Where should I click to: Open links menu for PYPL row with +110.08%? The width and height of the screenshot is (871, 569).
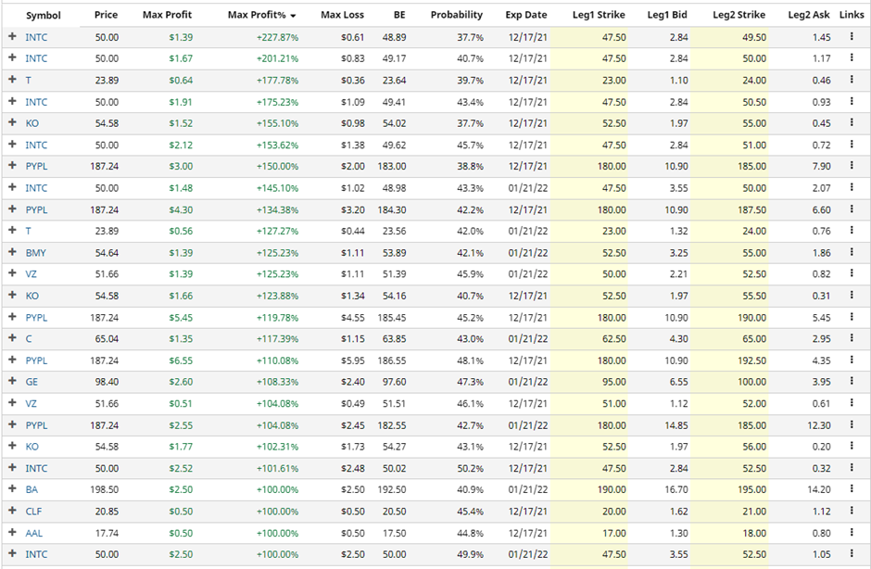pos(851,360)
